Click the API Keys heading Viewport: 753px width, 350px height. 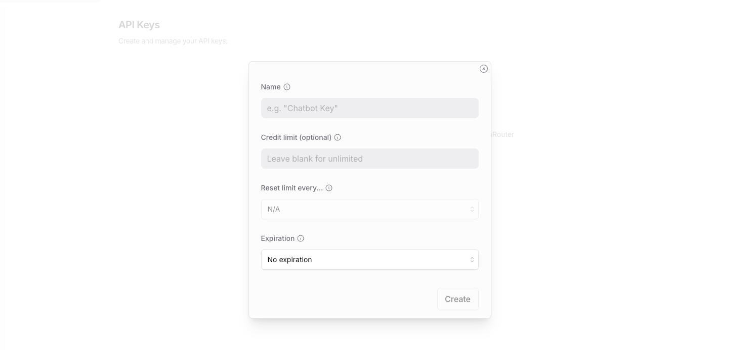point(139,25)
